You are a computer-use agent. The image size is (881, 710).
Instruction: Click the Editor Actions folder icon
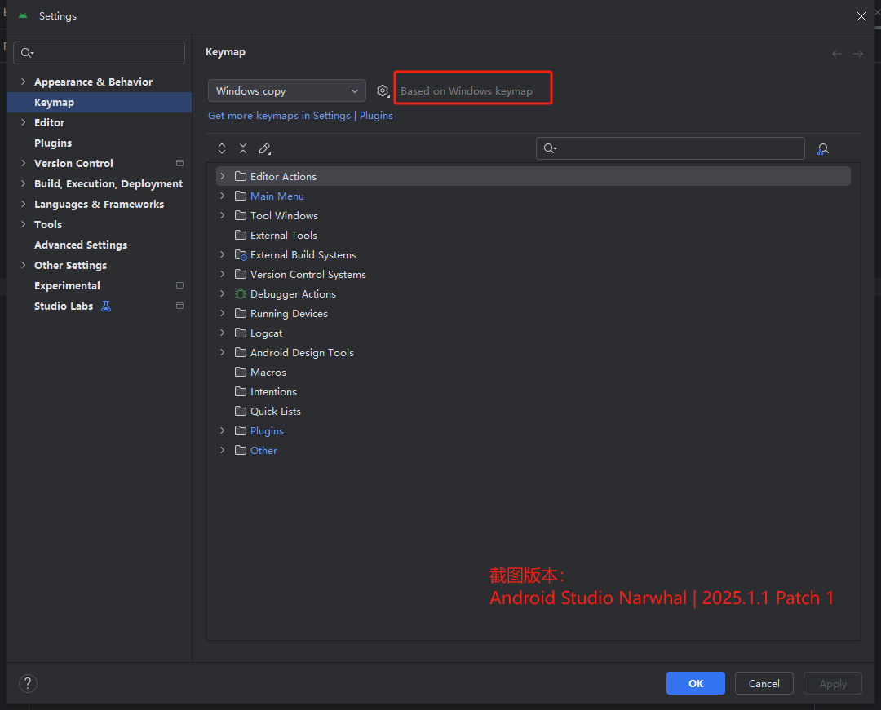(x=241, y=176)
